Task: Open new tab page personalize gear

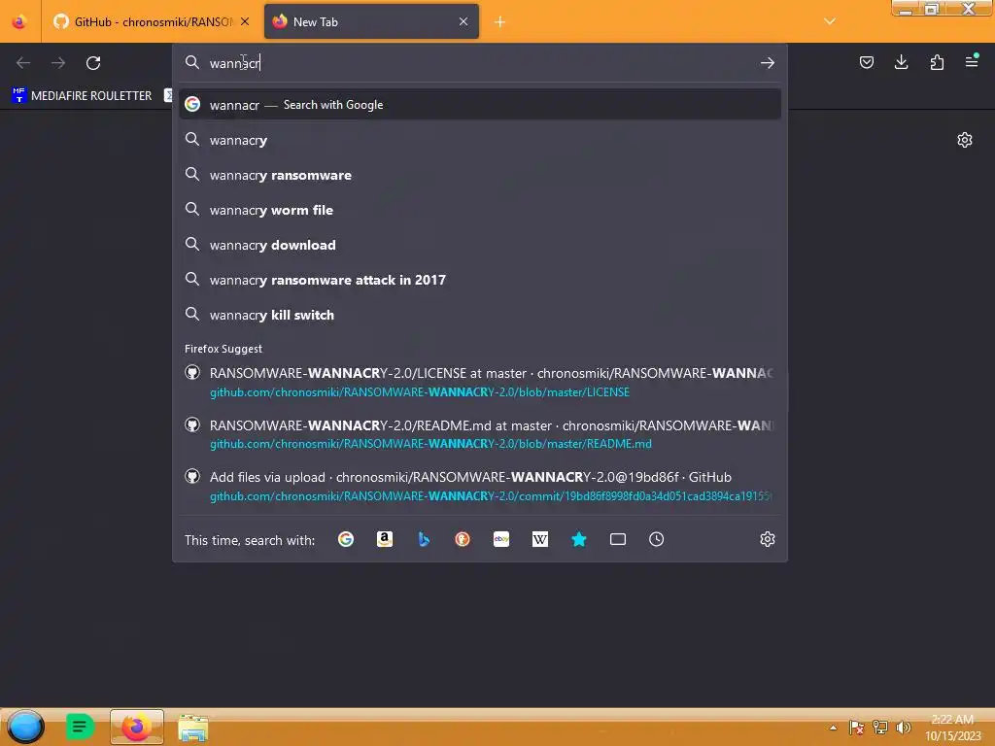Action: (965, 140)
